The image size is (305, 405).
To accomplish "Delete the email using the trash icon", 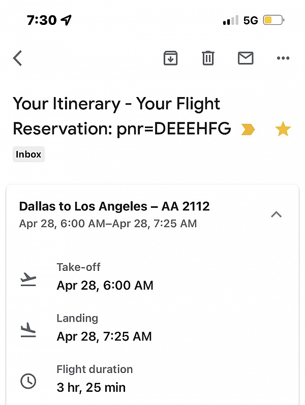I will pos(208,58).
